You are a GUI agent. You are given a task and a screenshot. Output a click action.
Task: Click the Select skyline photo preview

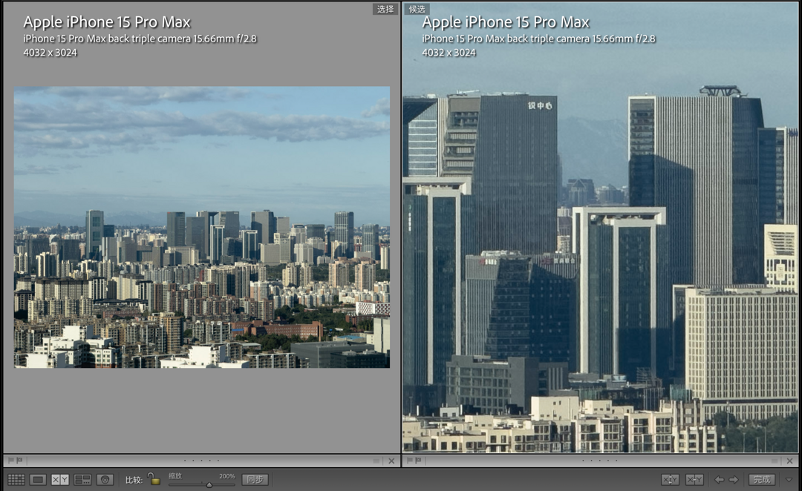coord(201,227)
